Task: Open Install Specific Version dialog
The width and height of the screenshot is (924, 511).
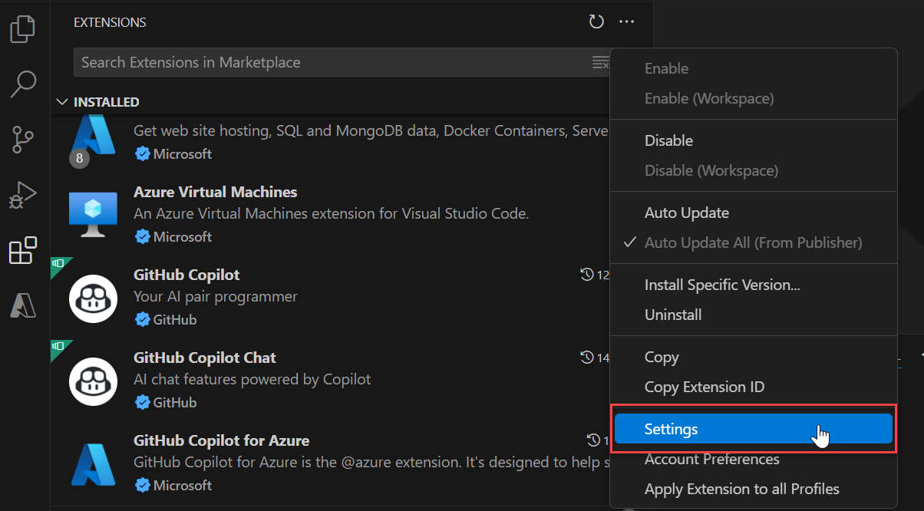Action: tap(721, 284)
